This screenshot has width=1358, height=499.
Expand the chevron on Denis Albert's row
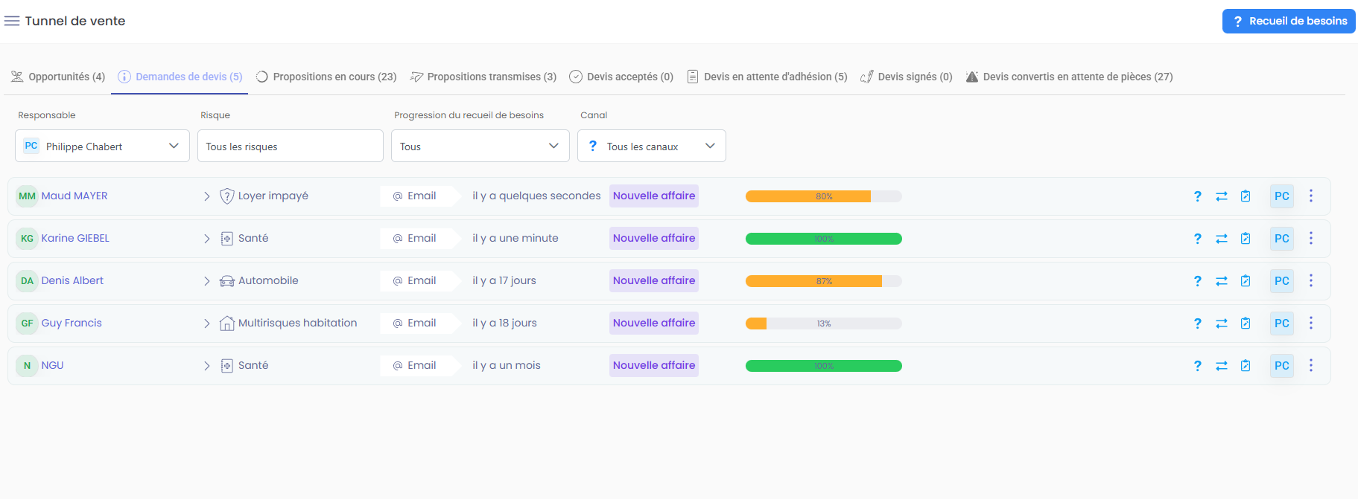pos(207,281)
